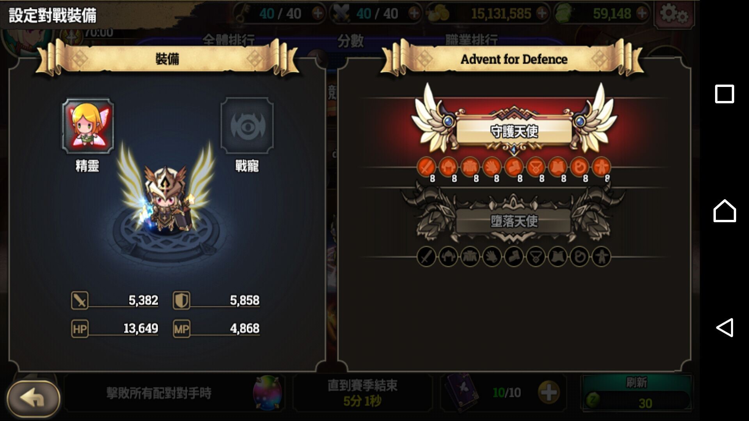Tap the red helmet equipment slot icon
Image resolution: width=749 pixels, height=421 pixels.
click(x=448, y=167)
